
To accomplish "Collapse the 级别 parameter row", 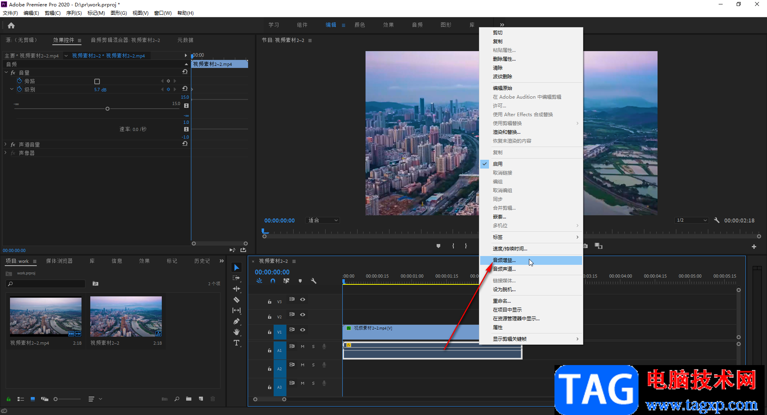I will coord(12,89).
